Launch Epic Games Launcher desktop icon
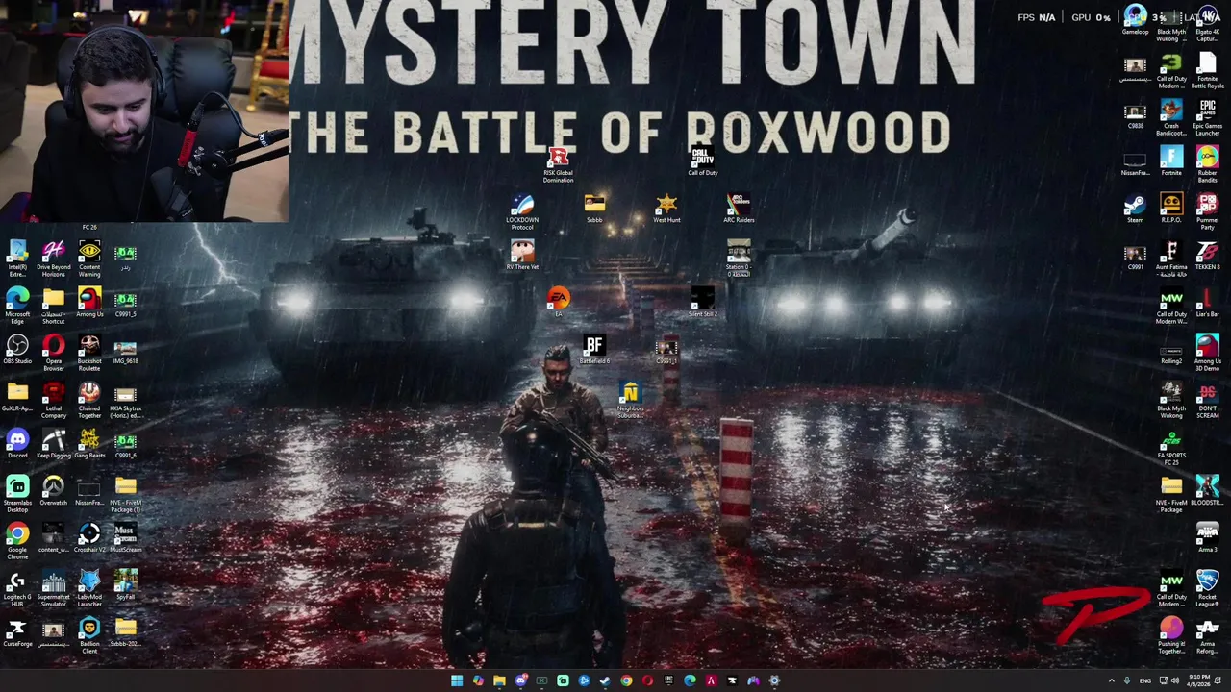 [x=1208, y=118]
